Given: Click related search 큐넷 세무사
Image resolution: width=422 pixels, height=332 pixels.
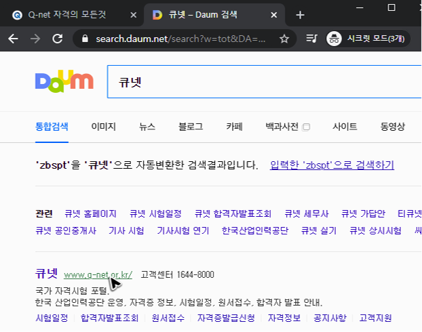Looking at the screenshot, I should 307,213.
